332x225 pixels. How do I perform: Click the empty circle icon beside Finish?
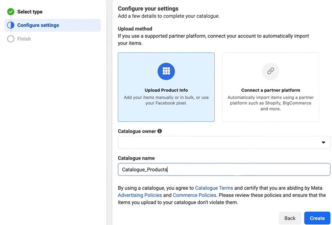11,39
